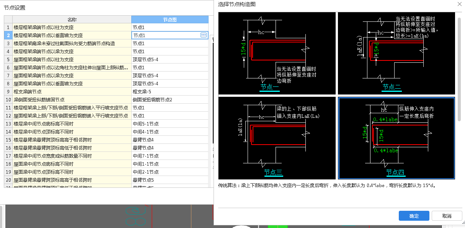This screenshot has width=465, height=228.
Task: Click the row number 1 header cell
Action: [x=8, y=28]
